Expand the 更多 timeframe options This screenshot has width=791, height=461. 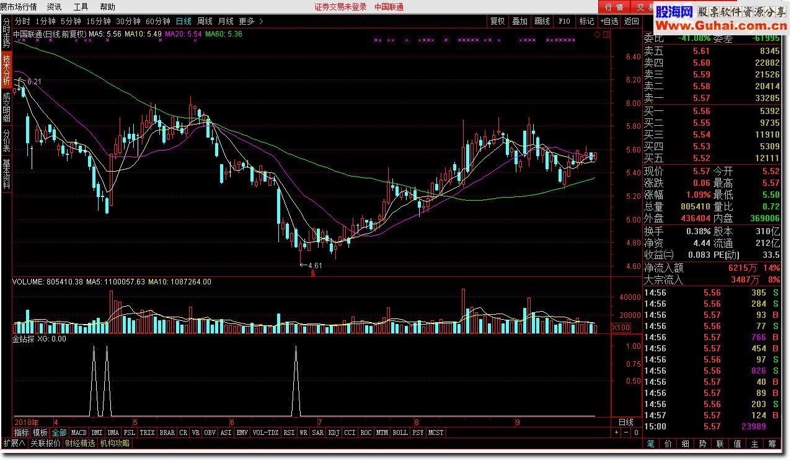coord(251,21)
